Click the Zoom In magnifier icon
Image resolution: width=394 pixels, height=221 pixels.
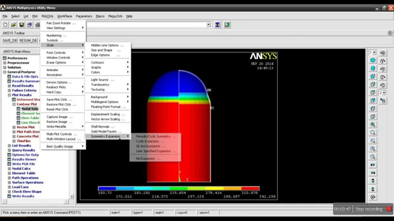click(x=373, y=149)
